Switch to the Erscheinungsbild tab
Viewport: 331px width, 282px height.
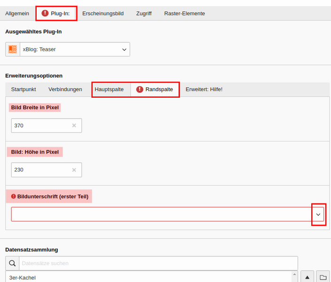tap(103, 14)
